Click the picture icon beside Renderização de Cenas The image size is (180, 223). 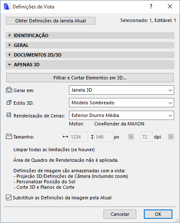(9, 115)
